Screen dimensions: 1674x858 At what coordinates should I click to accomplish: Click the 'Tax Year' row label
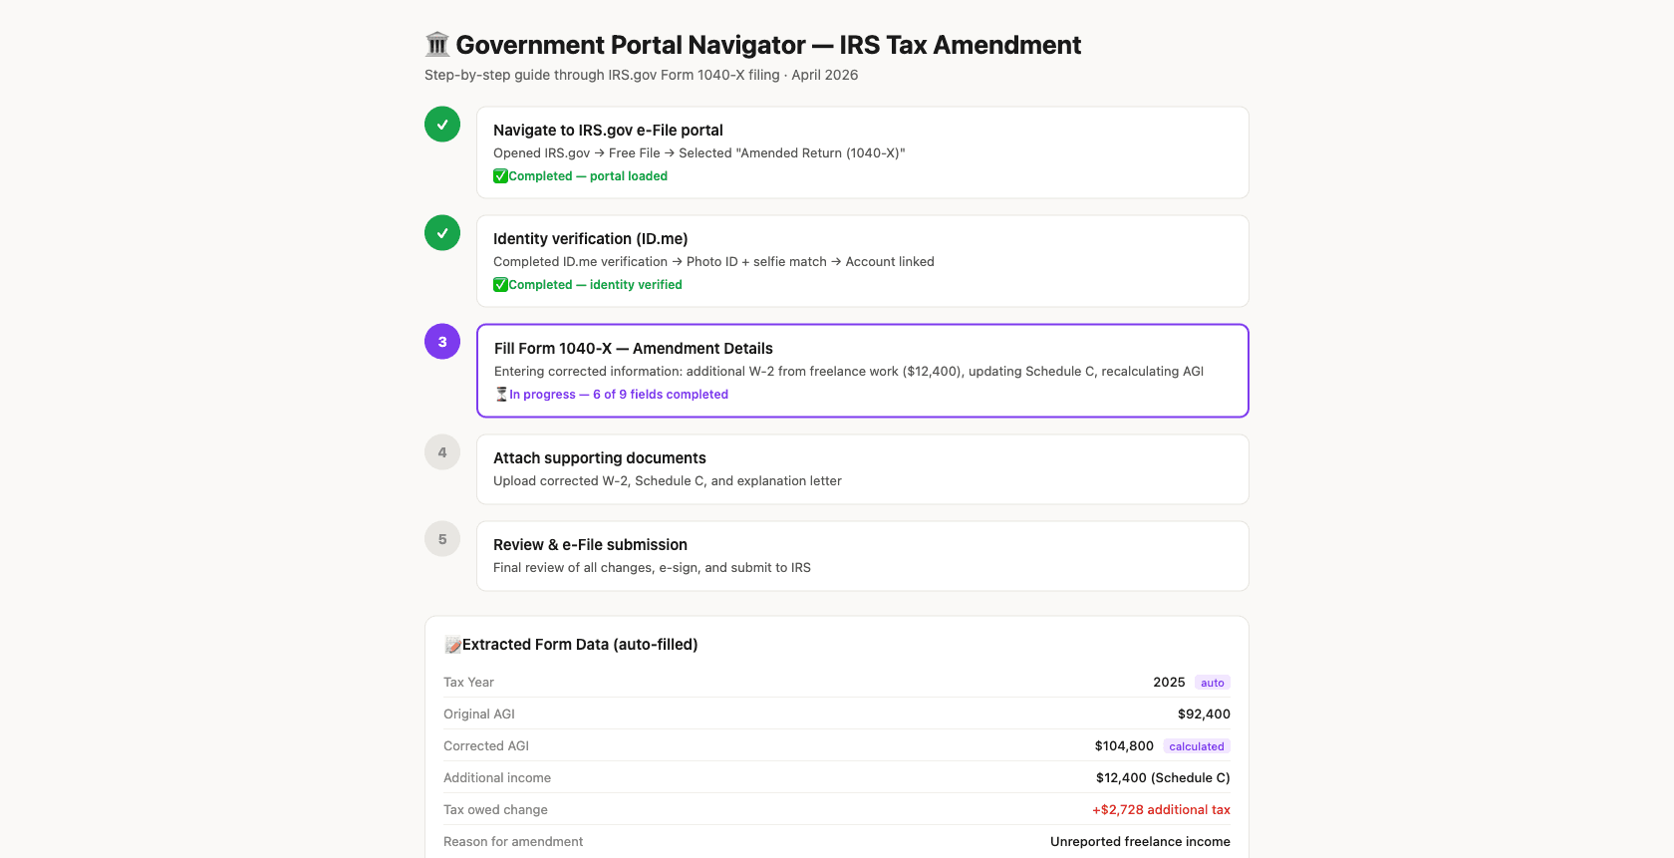tap(468, 683)
